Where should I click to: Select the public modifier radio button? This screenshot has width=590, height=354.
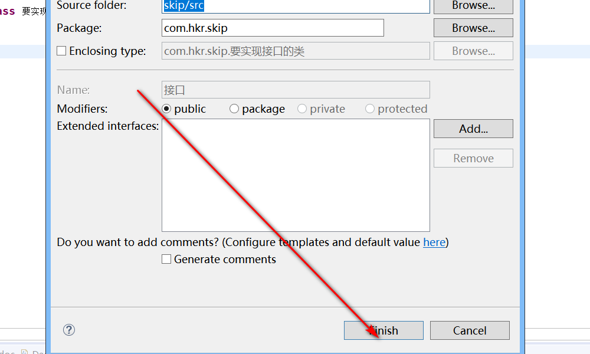[x=166, y=109]
